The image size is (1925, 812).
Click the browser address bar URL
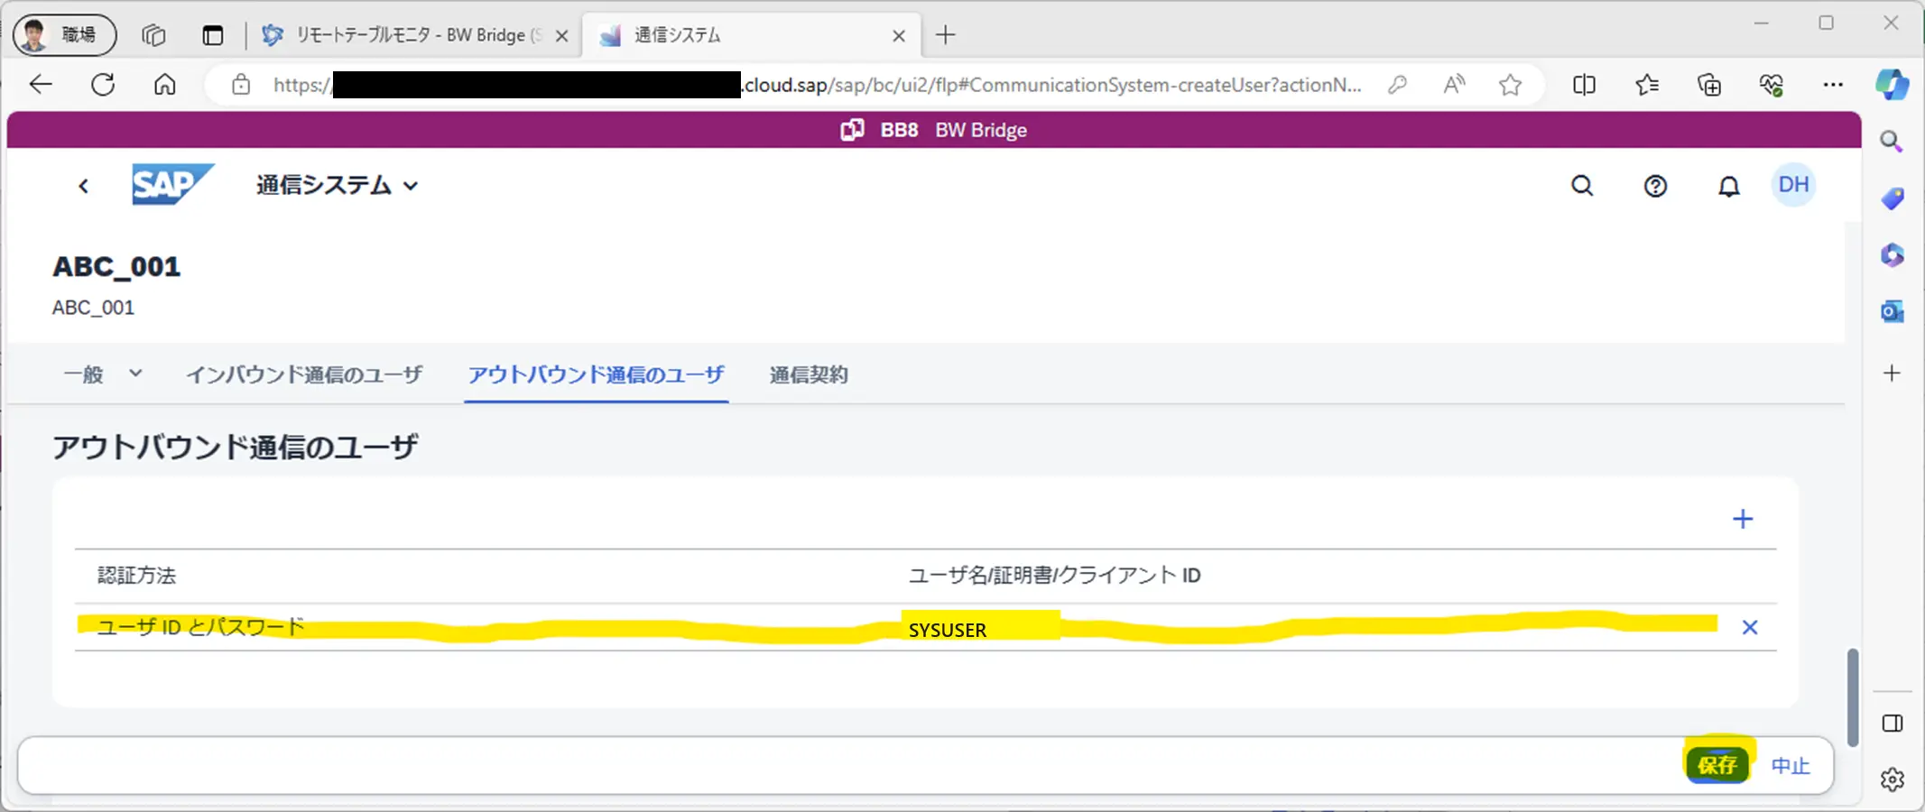point(817,85)
